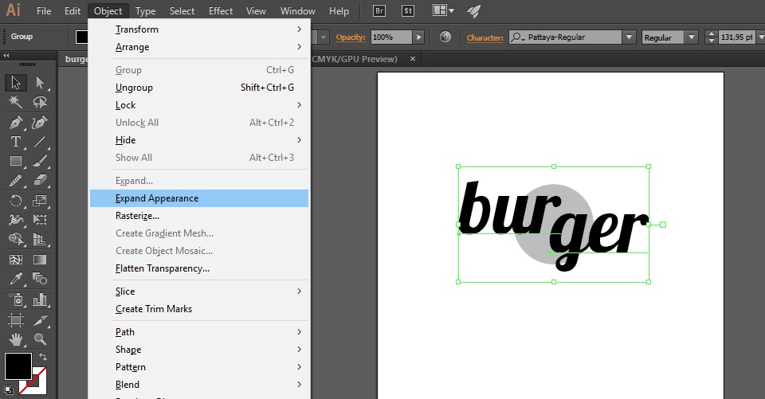Expand the font style Regular dropdown
The width and height of the screenshot is (765, 399).
(x=690, y=37)
